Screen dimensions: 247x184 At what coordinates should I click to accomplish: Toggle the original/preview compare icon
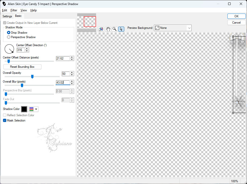point(101,29)
